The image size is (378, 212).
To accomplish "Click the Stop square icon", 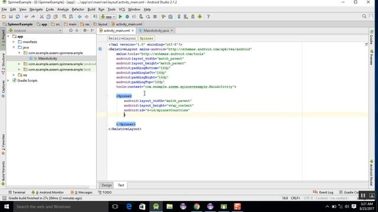I will [x=155, y=16].
